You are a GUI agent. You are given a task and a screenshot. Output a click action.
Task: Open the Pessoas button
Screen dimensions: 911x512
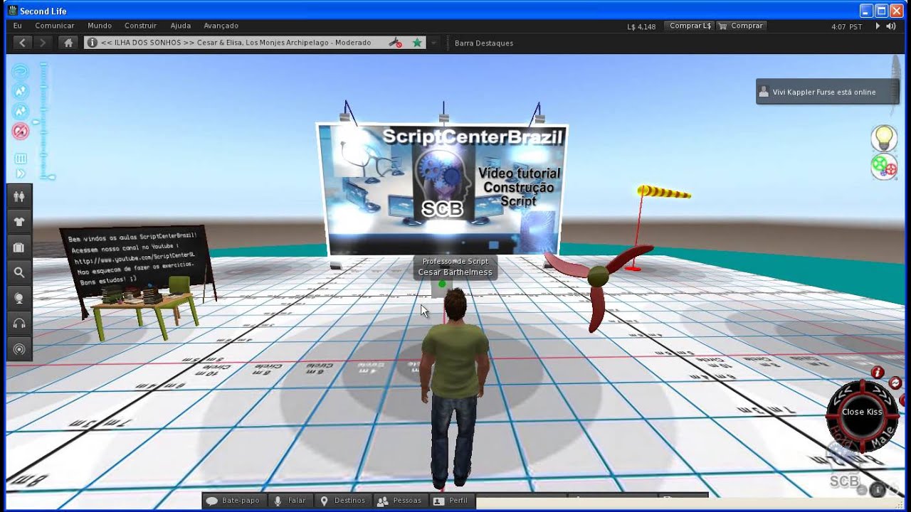coord(400,501)
